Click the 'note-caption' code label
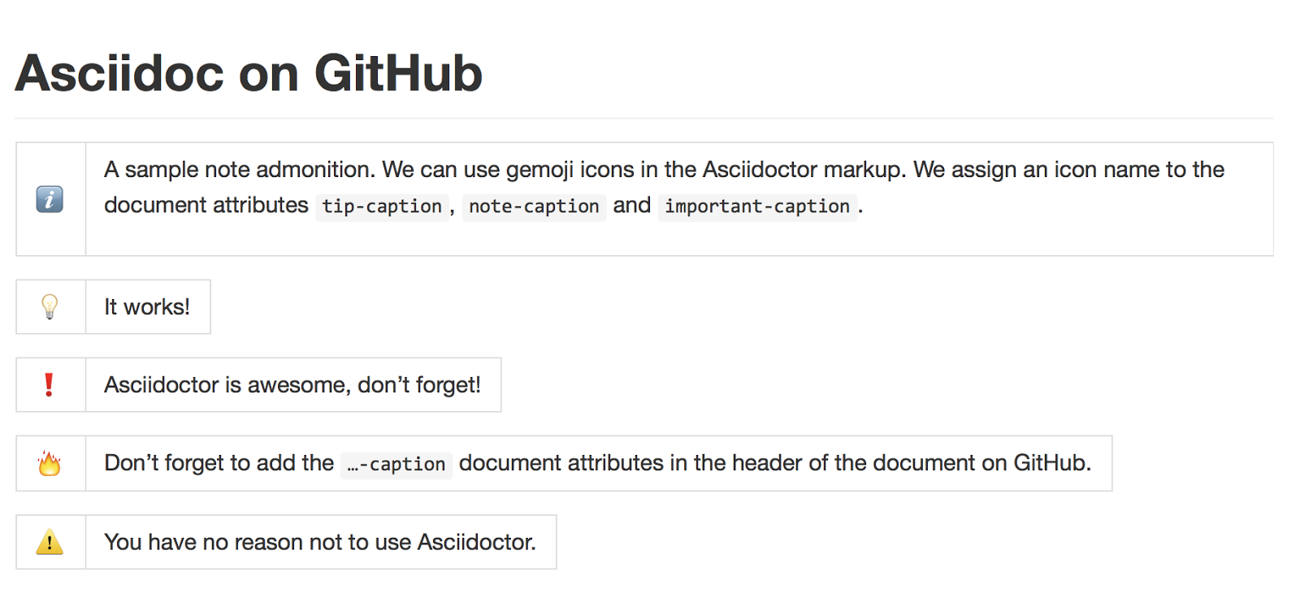Image resolution: width=1300 pixels, height=615 pixels. click(x=534, y=206)
